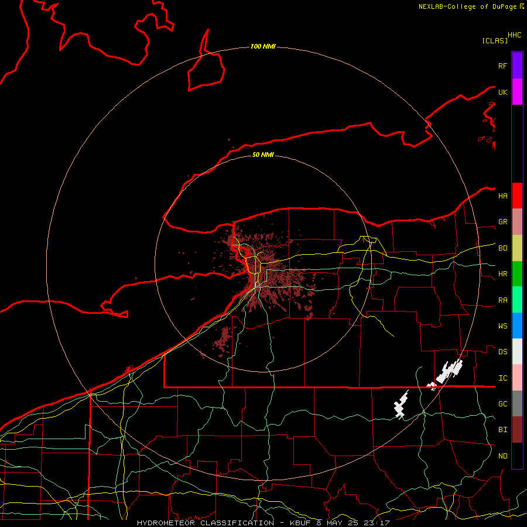Click the GC legend label
This screenshot has width=527, height=527.
[502, 403]
